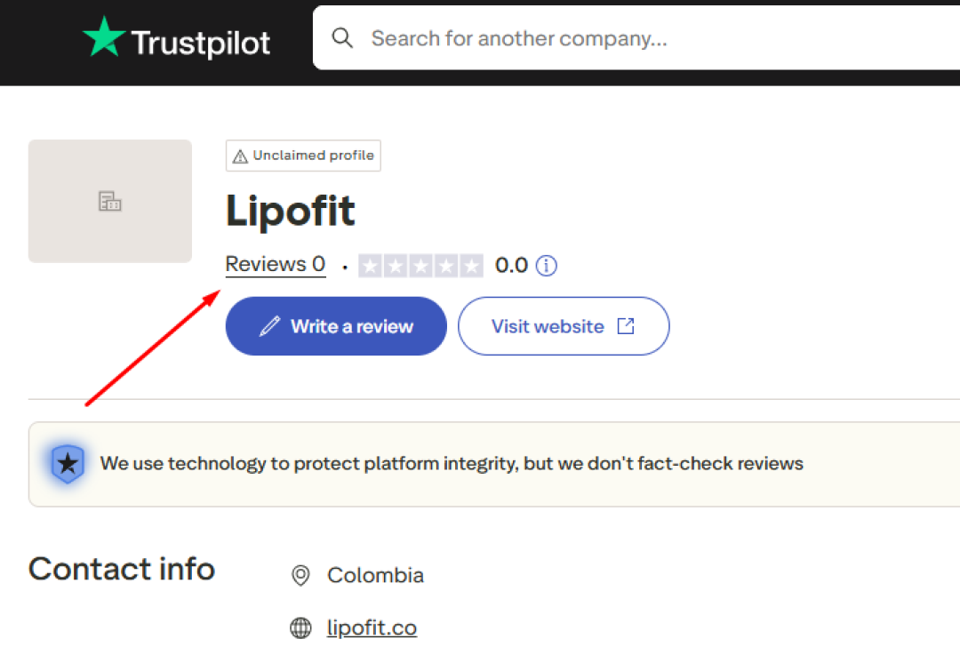Click the search magnifier icon
Viewport: 960px width, 671px height.
click(342, 38)
